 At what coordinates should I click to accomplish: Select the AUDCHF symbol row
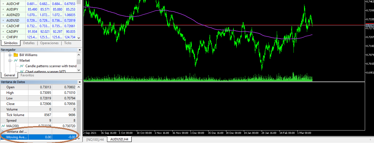click(x=38, y=4)
